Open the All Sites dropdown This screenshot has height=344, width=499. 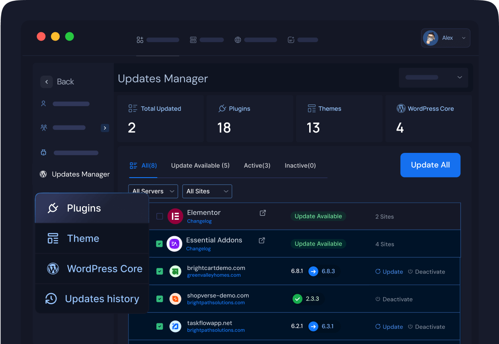pos(207,192)
